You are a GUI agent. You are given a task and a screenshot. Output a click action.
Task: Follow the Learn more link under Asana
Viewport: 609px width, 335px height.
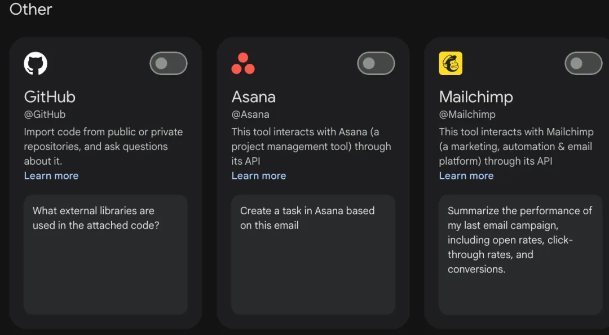pyautogui.click(x=259, y=175)
